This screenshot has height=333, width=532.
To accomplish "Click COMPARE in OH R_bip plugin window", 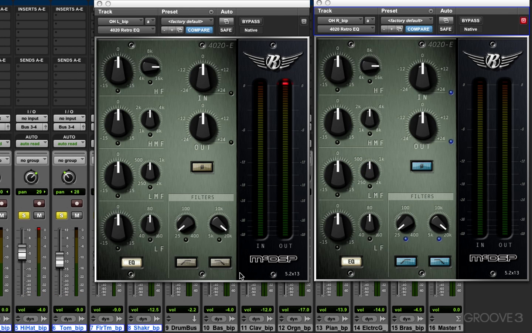I will (x=419, y=29).
